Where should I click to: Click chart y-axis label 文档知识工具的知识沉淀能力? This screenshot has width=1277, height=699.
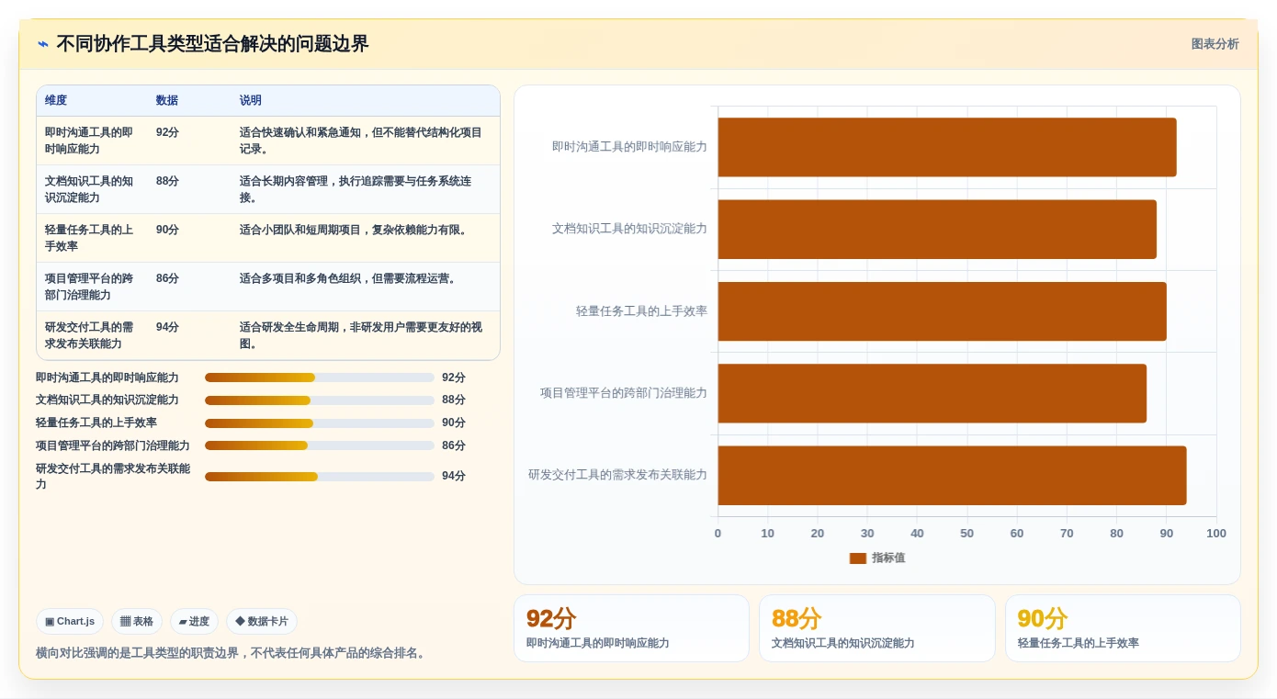(629, 229)
